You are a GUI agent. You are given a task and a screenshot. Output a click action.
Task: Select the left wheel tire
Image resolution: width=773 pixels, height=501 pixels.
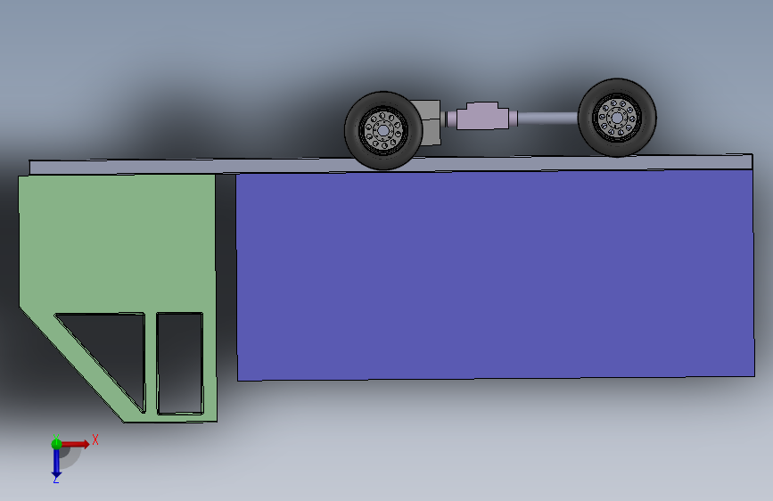point(383,131)
